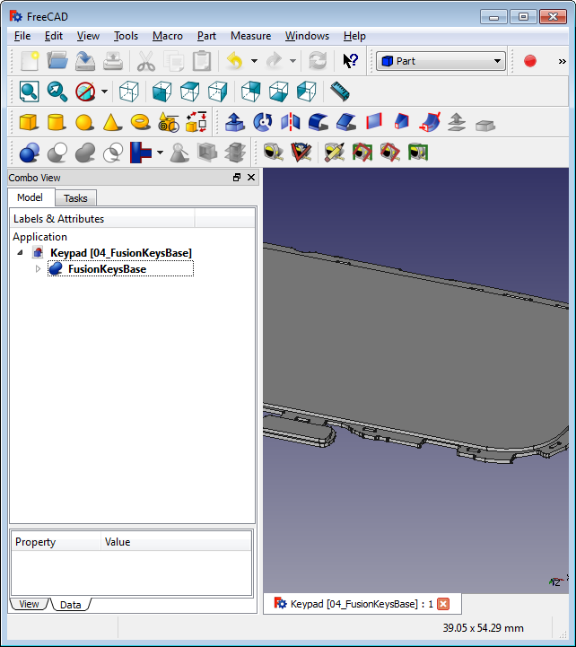
Task: Open the Windows menu
Action: click(307, 36)
